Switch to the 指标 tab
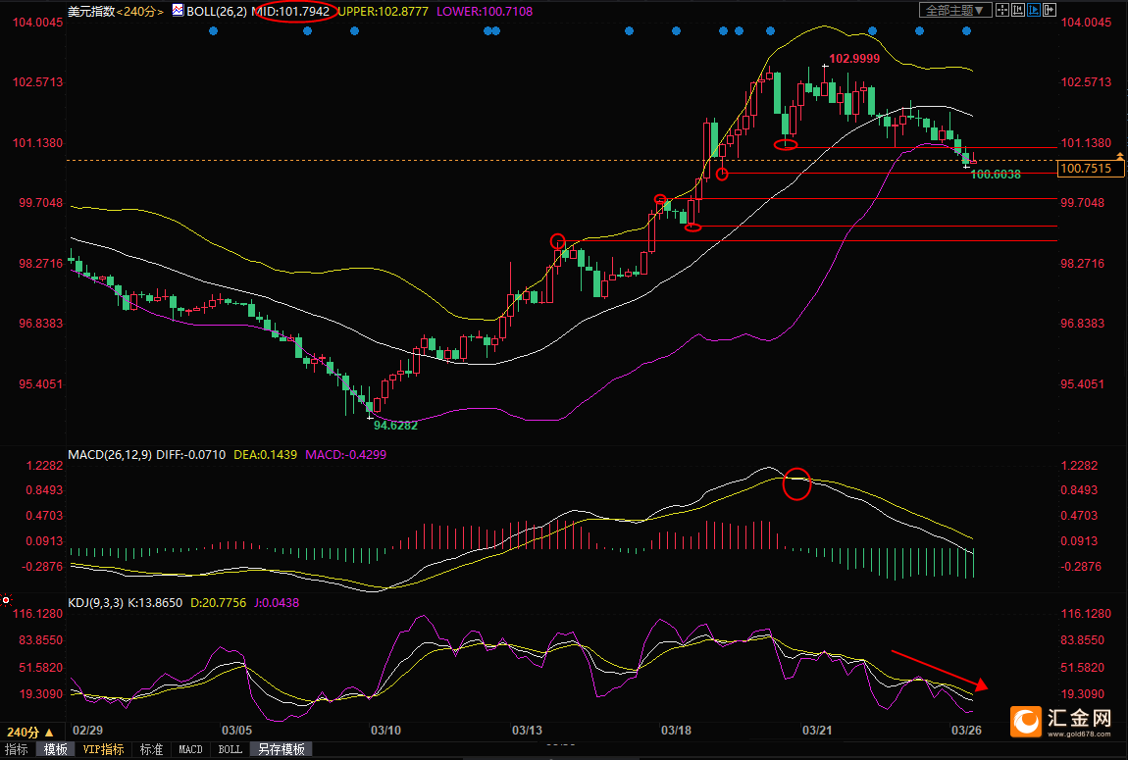Screen dimensions: 1128x760 (x=16, y=749)
